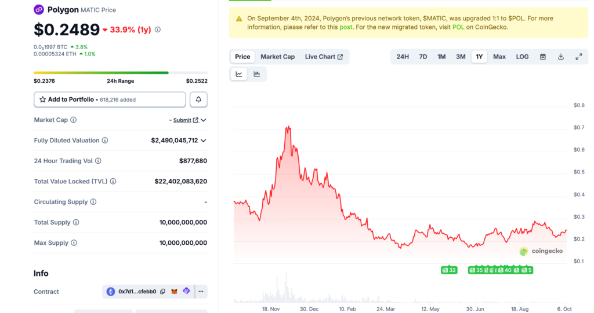Switch to candlestick chart view
This screenshot has width=594, height=313.
[256, 74]
